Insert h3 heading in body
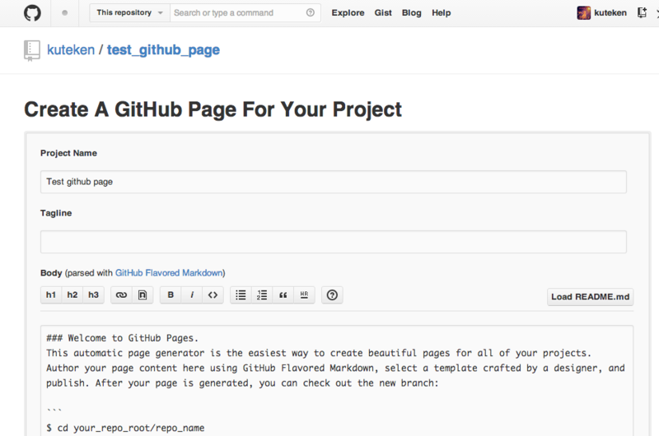 (93, 295)
